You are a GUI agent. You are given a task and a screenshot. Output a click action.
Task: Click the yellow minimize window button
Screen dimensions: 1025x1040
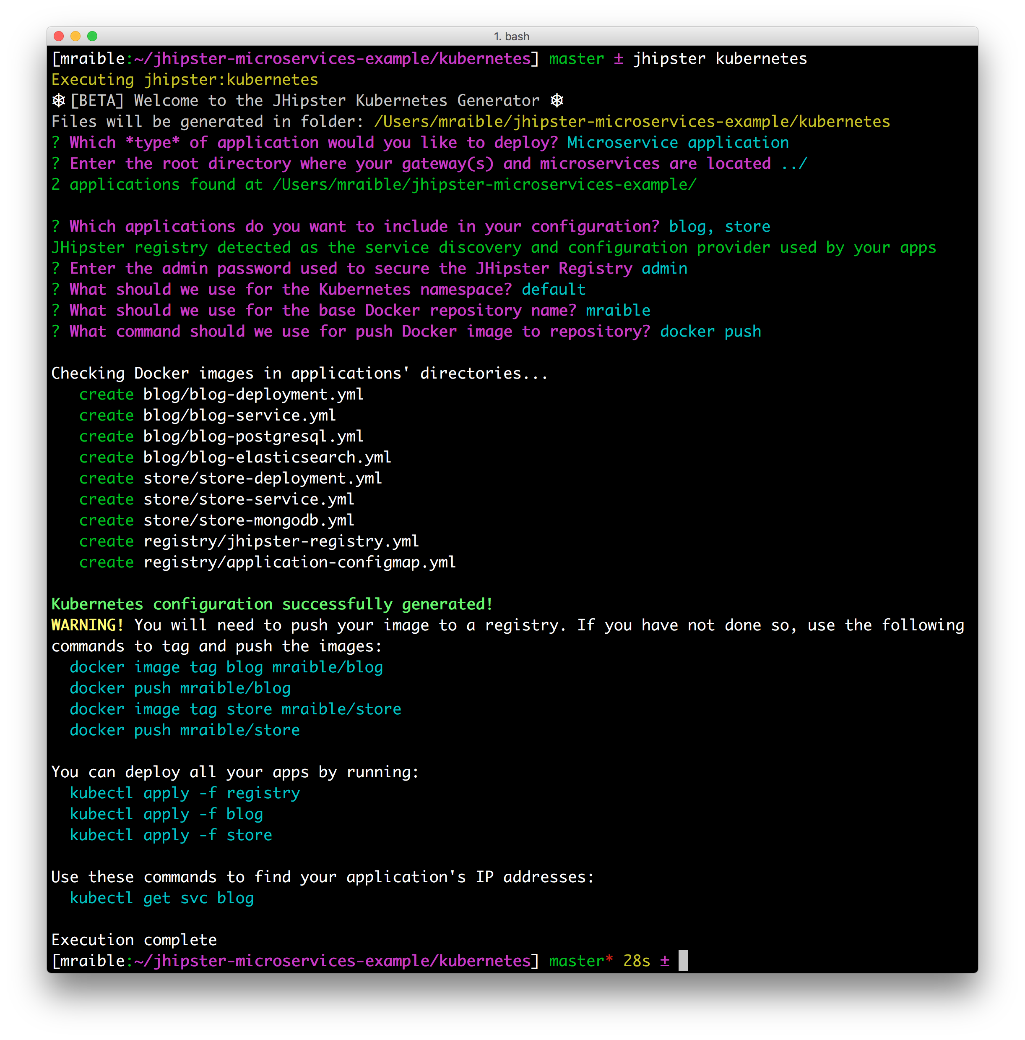click(x=76, y=36)
